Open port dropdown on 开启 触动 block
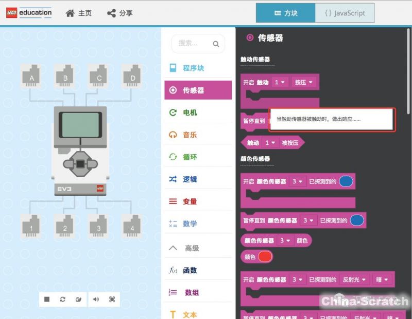Screen dimensions: 412x319 [281, 82]
